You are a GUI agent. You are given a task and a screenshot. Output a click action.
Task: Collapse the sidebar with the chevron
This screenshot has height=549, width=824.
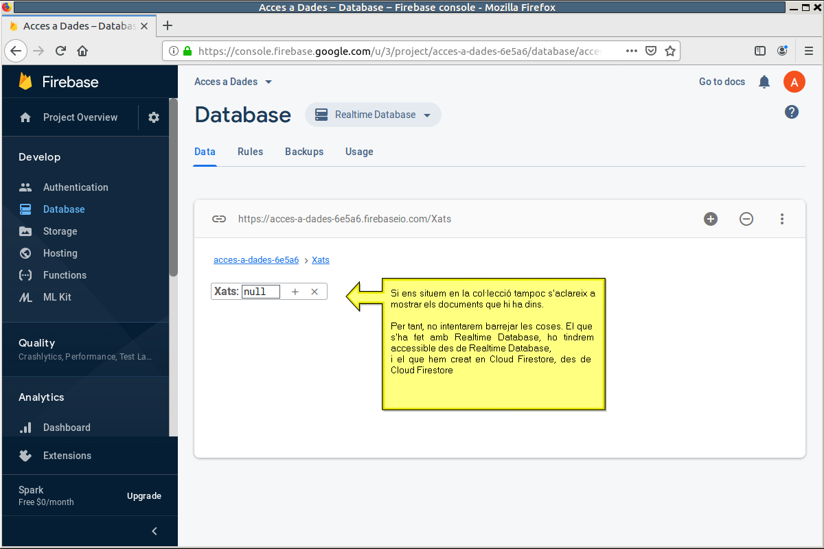(154, 531)
